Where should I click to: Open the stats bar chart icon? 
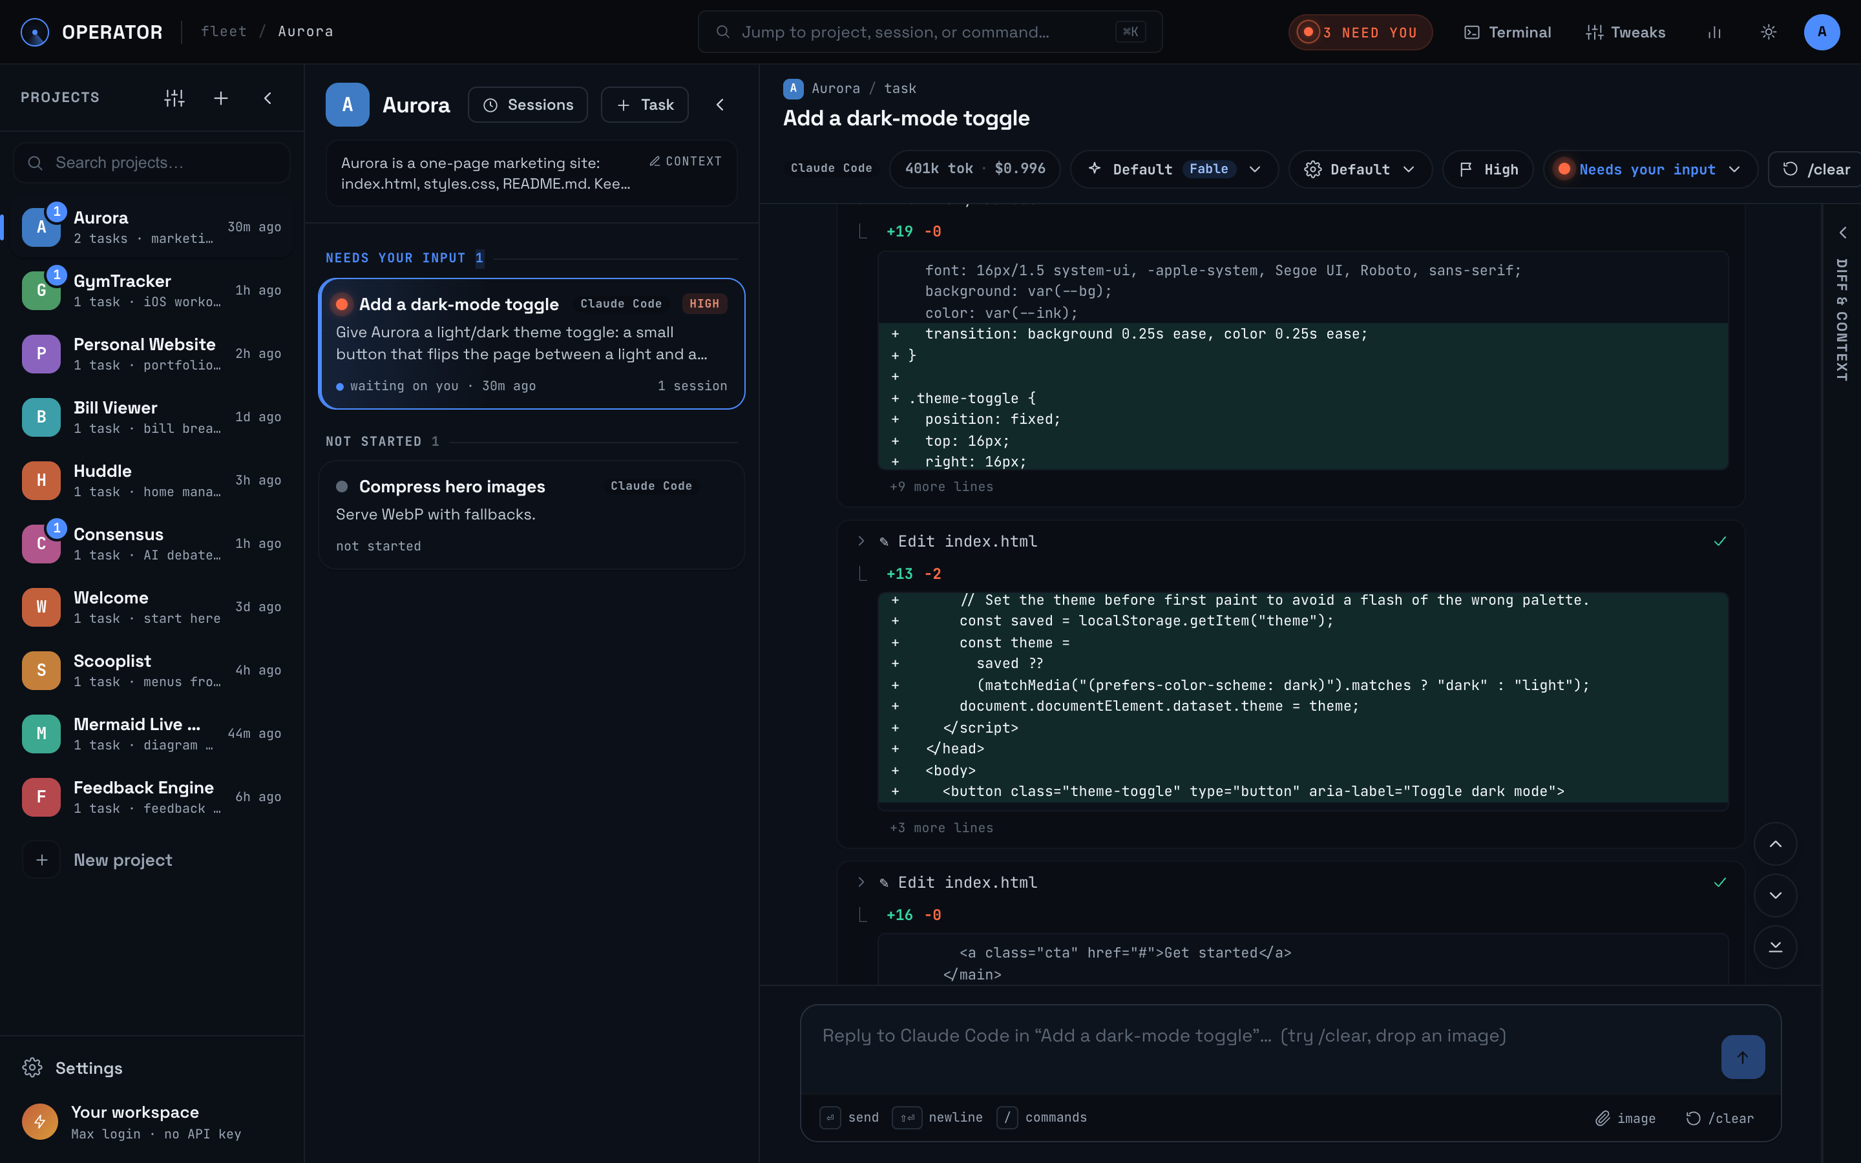point(1714,32)
